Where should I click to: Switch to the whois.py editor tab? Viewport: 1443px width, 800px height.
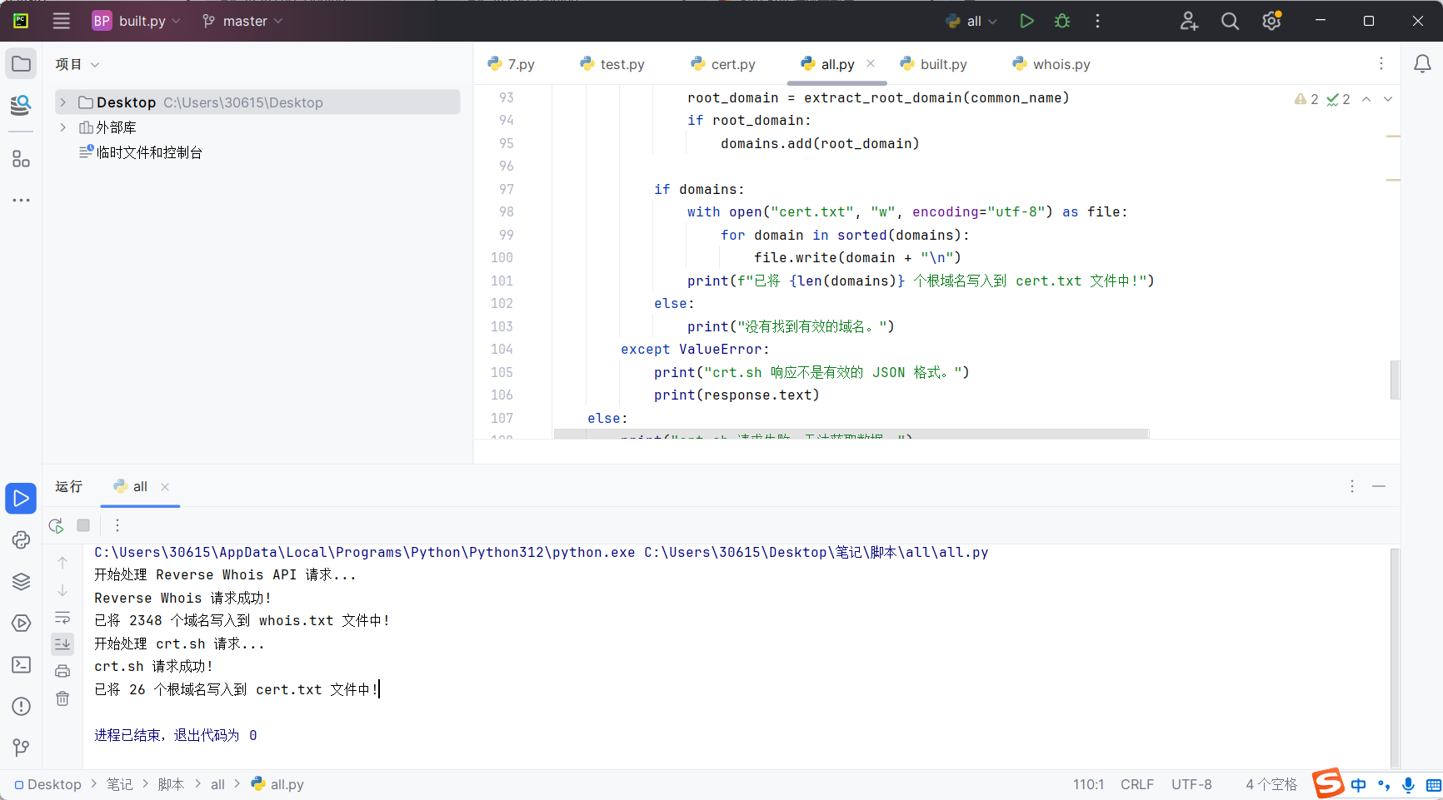click(1051, 64)
